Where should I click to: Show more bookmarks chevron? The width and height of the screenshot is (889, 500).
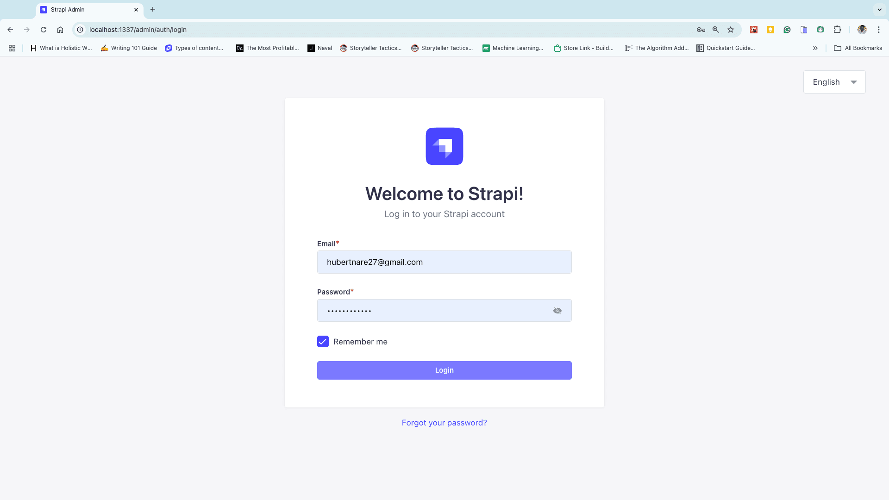[815, 48]
